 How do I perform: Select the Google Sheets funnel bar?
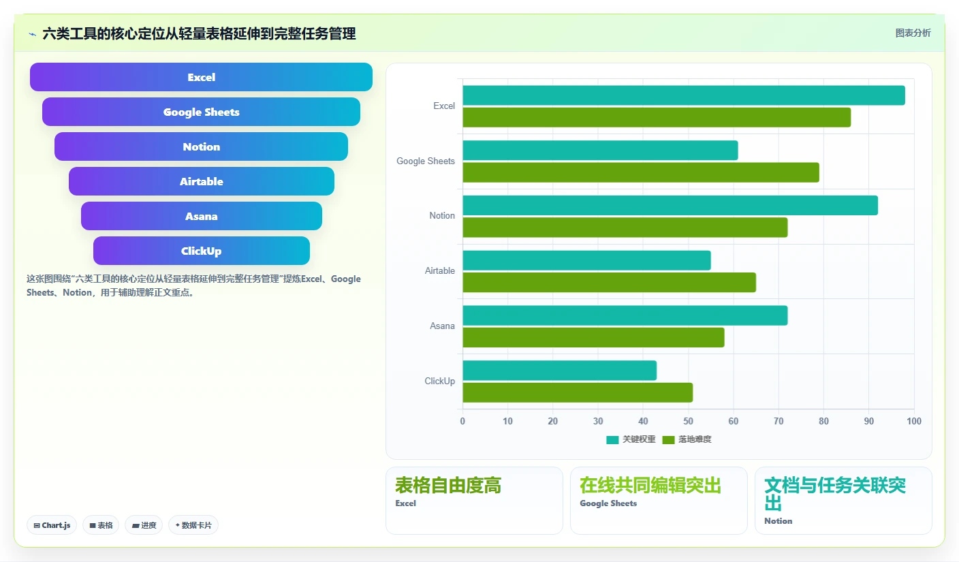pos(201,112)
